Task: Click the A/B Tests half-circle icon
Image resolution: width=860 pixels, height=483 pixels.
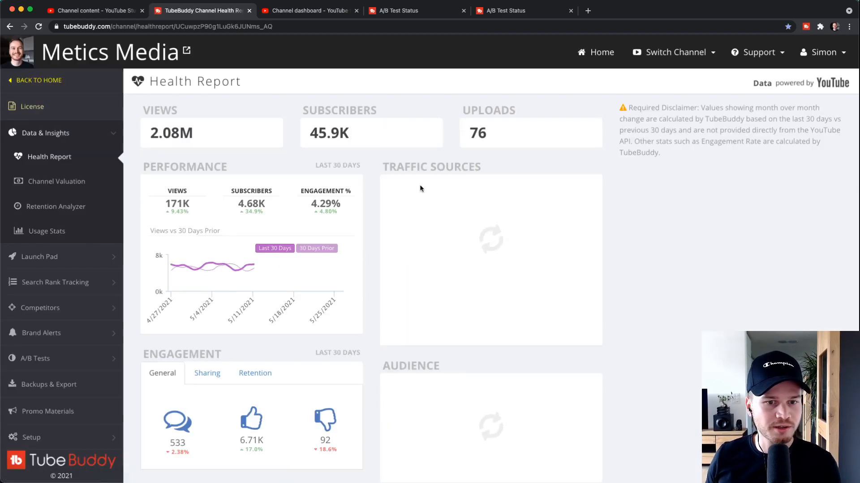Action: (12, 358)
